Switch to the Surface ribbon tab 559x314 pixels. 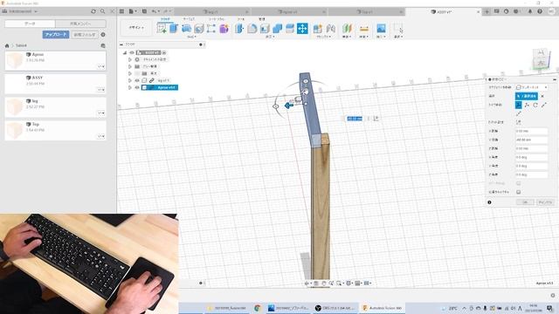click(x=189, y=19)
